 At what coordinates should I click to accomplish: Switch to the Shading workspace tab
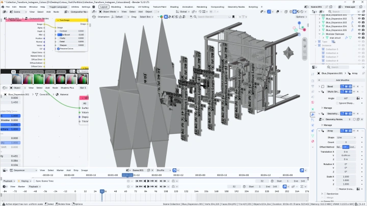coord(174,7)
